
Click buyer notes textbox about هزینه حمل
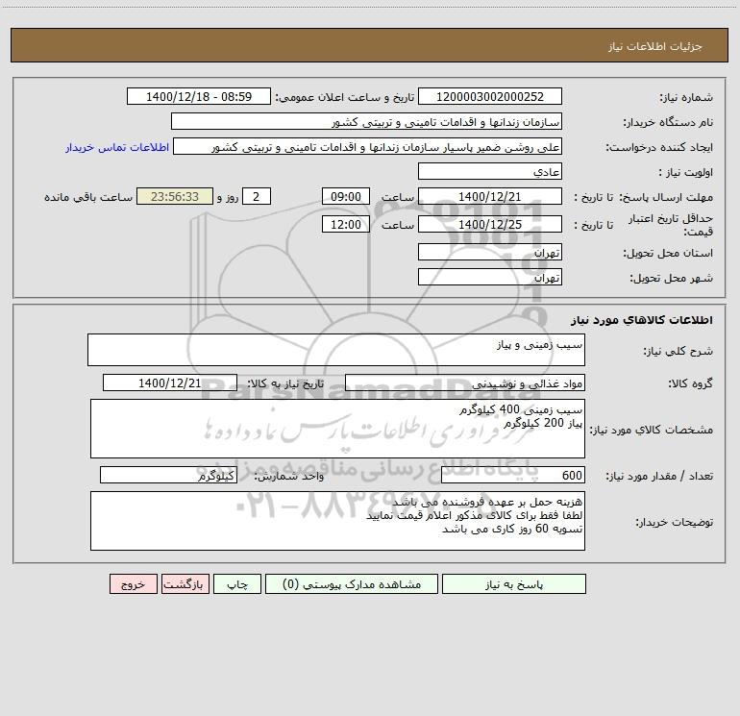337,521
